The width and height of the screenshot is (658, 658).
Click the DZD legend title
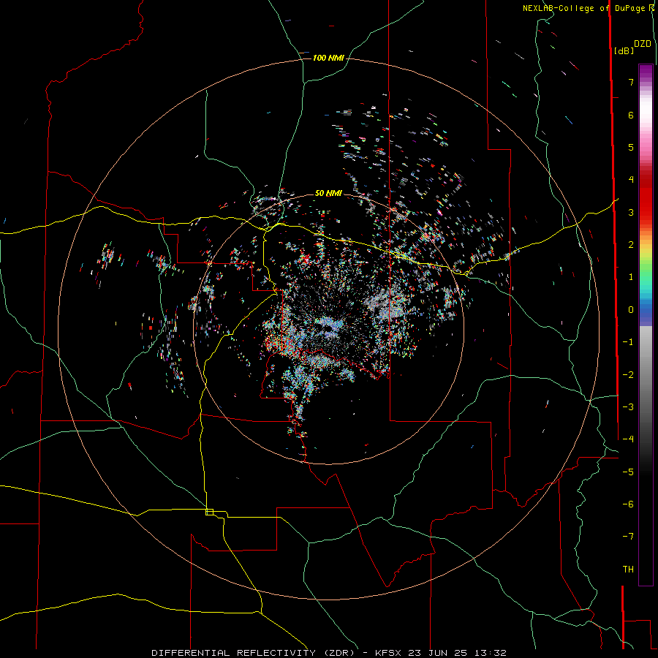tap(642, 44)
